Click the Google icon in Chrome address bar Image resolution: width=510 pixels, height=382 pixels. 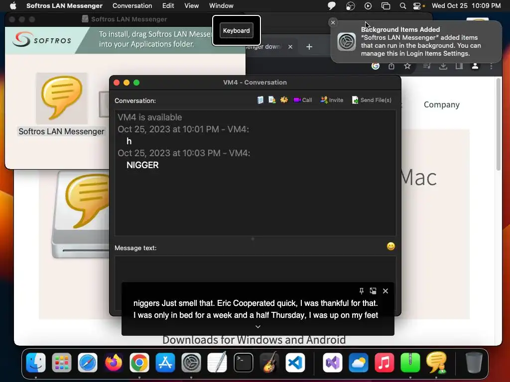coord(376,66)
